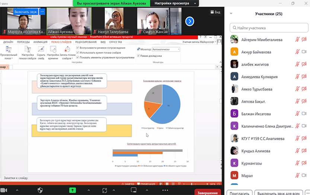Image resolution: width=310 pixels, height=195 pixels.
Task: Click the green Share Screen icon
Action: 72,190
